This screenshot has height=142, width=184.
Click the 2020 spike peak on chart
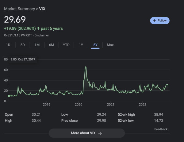pyautogui.click(x=86, y=67)
